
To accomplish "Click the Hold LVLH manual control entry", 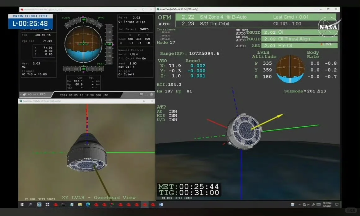I will (128, 54).
